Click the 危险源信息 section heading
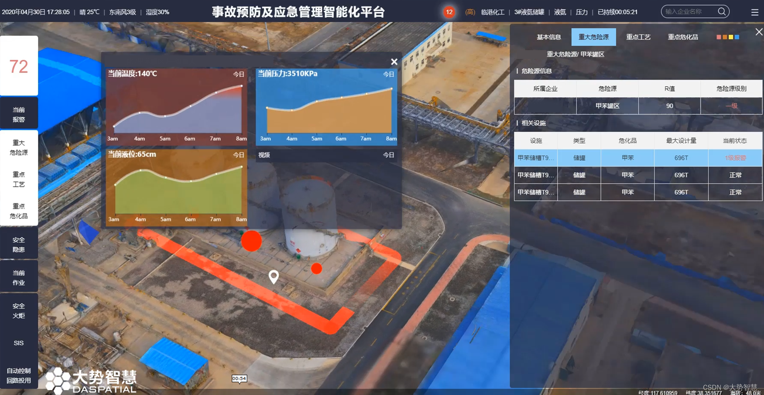Image resolution: width=764 pixels, height=395 pixels. point(536,71)
